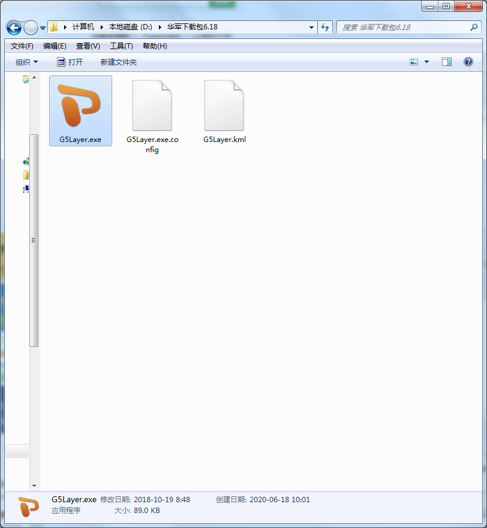Toggle the preview pane icon
487x528 pixels.
447,62
